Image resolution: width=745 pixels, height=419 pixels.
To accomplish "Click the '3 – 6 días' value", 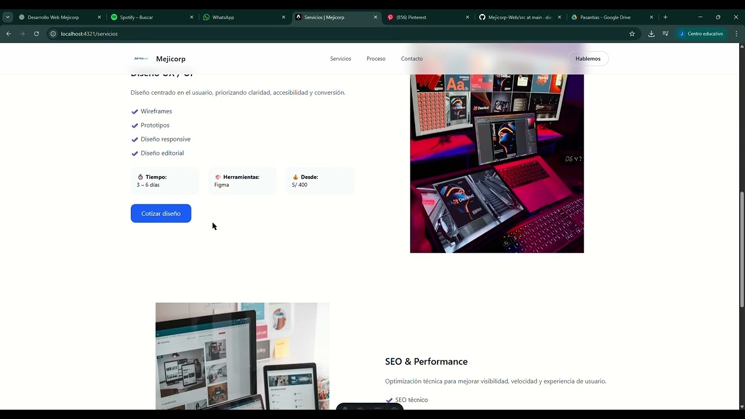I will [x=148, y=185].
